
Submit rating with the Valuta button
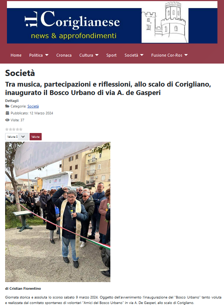pos(35,137)
